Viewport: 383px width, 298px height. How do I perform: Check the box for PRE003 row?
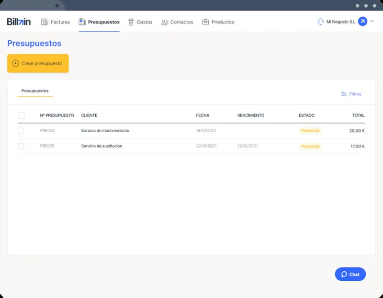[21, 130]
